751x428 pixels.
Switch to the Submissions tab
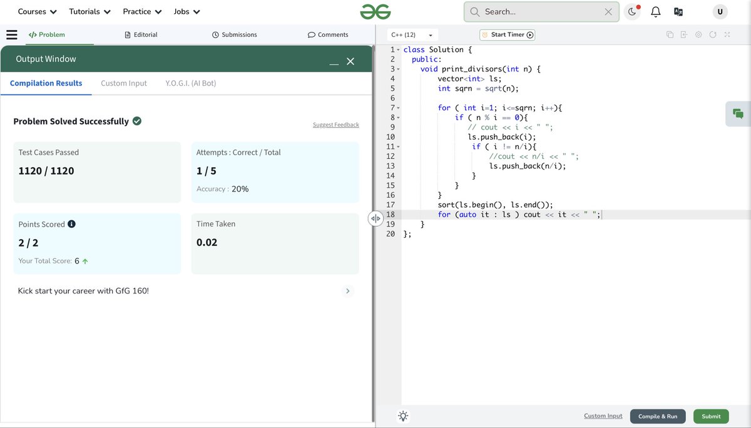point(235,35)
